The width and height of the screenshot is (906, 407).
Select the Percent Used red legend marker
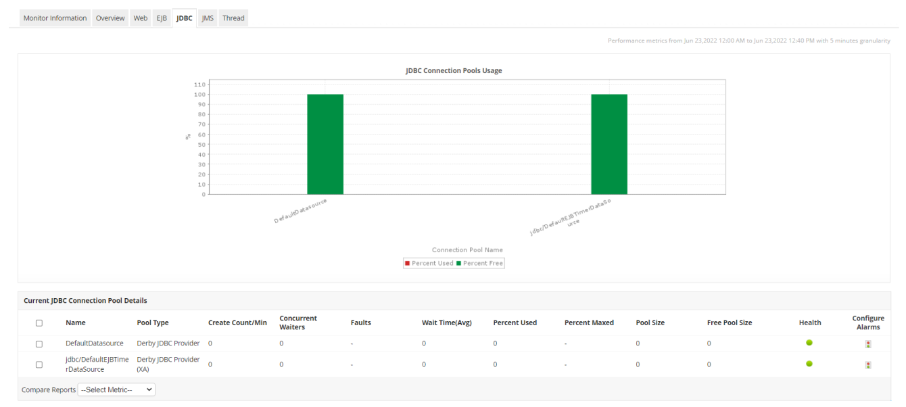(x=408, y=263)
